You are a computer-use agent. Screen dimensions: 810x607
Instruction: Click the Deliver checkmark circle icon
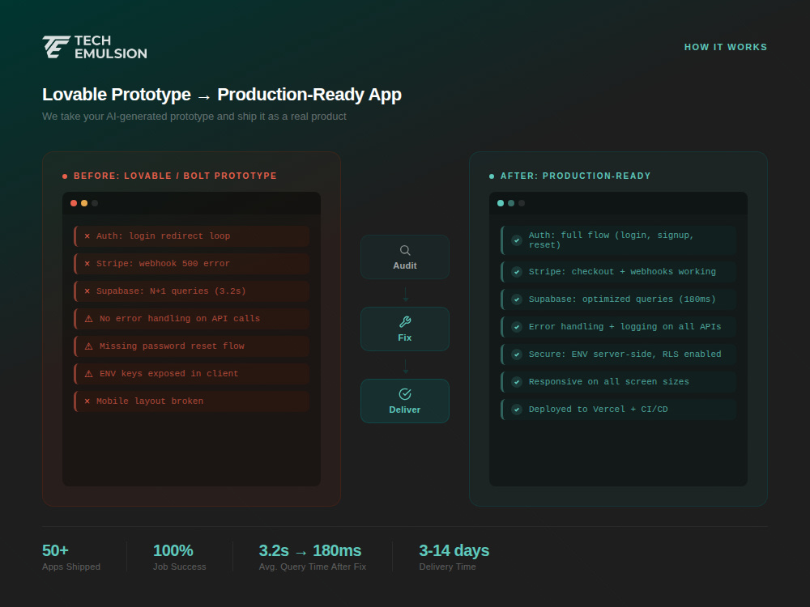click(x=405, y=394)
